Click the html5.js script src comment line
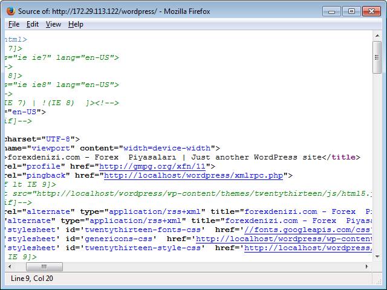387x290 pixels. pyautogui.click(x=188, y=193)
